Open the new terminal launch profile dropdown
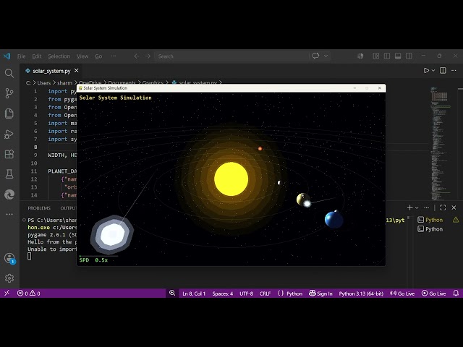Screen dimensions: 463x347 [x=417, y=207]
